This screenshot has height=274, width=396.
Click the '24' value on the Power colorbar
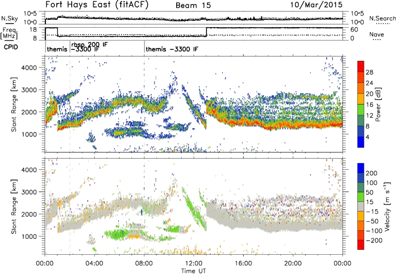pyautogui.click(x=369, y=83)
